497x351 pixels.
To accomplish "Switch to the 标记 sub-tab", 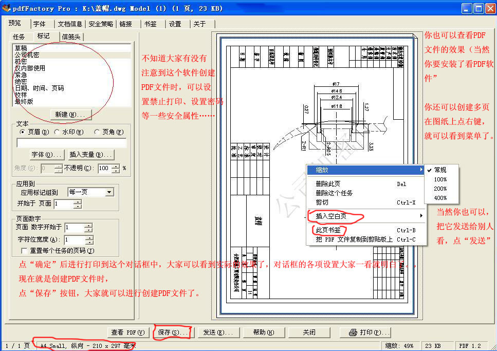I will [x=44, y=36].
